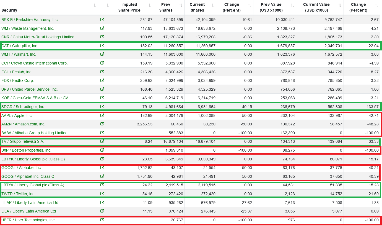Select Uber prev value 976
Viewport: 382px width, 226px height.
click(292, 220)
